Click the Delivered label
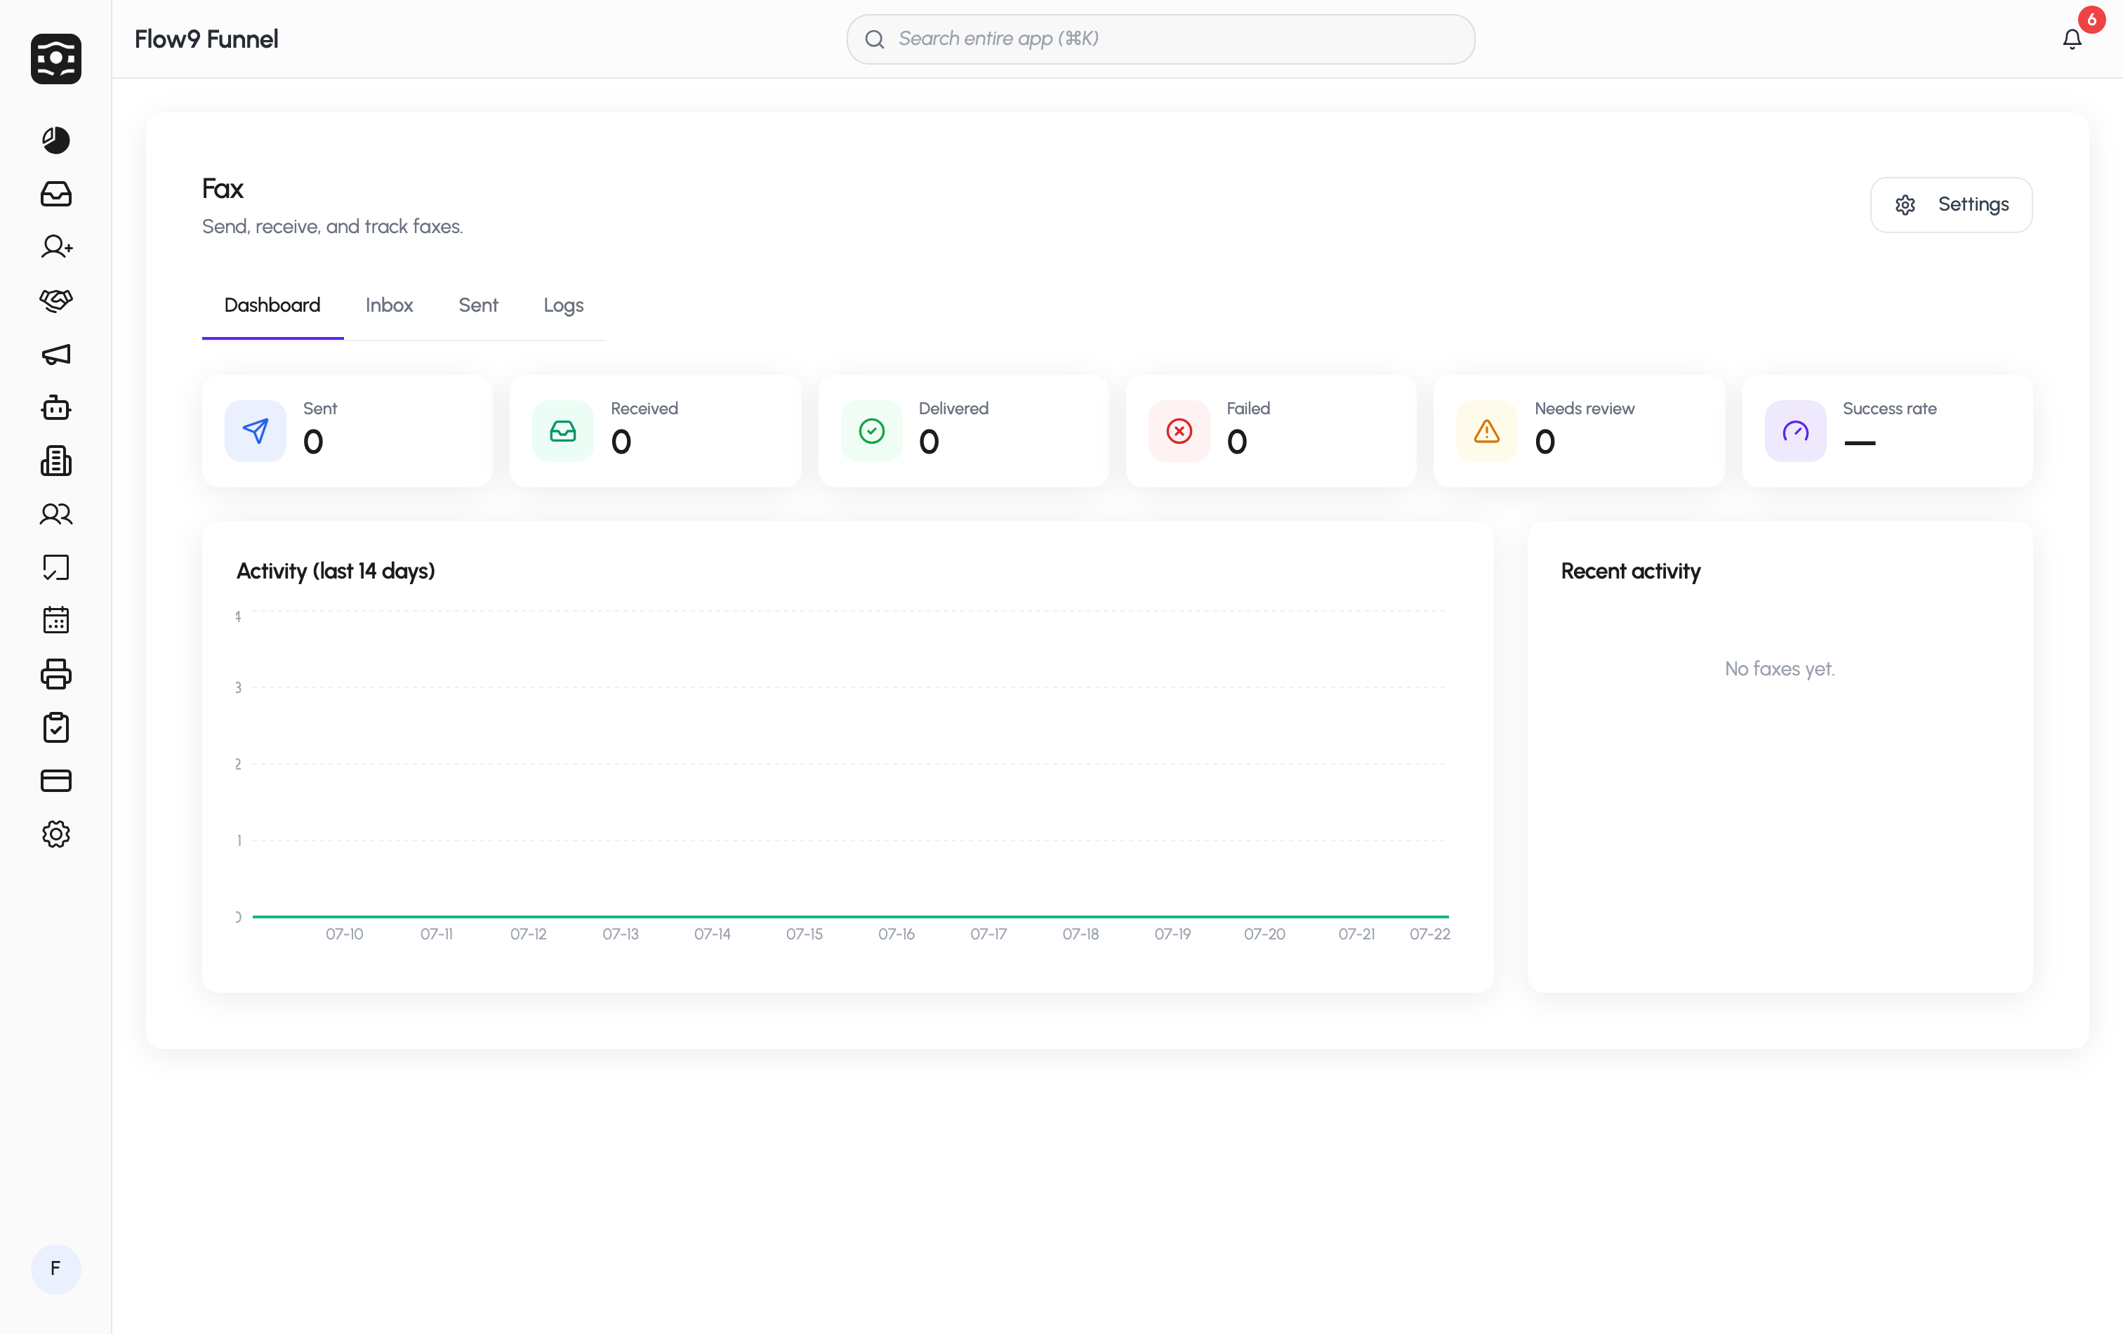This screenshot has width=2123, height=1334. pyautogui.click(x=953, y=408)
